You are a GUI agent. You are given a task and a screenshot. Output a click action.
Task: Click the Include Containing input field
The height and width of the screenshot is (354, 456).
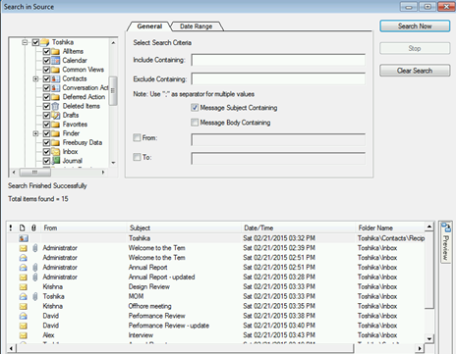278,60
